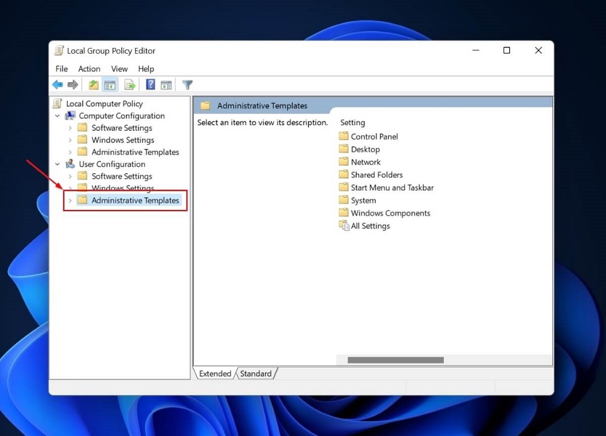This screenshot has width=606, height=436.
Task: Click the Filter toolbar icon
Action: (187, 85)
